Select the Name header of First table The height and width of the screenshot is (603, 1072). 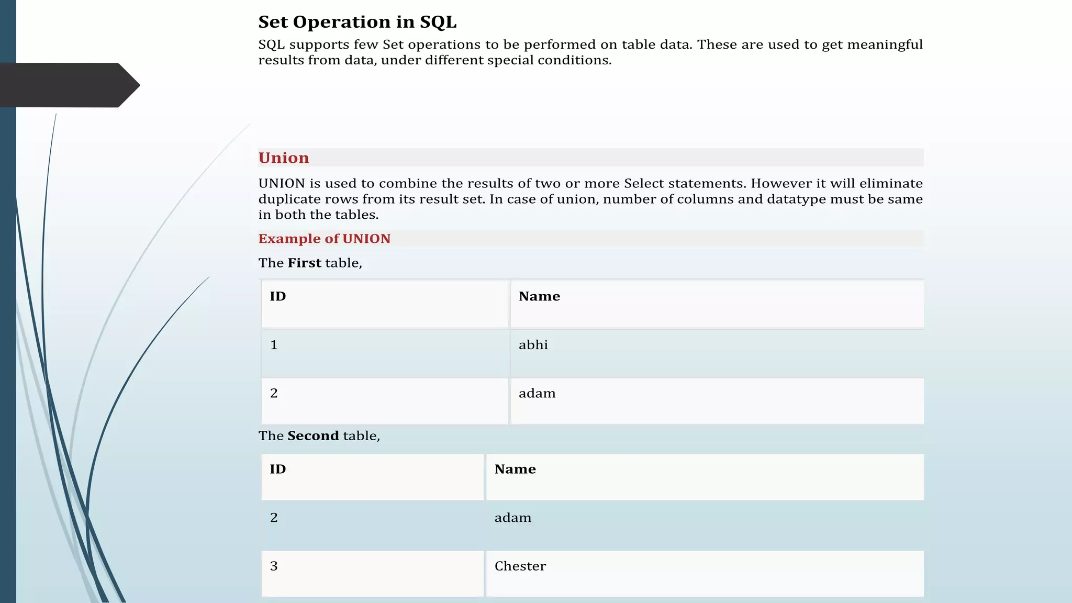[x=717, y=304]
